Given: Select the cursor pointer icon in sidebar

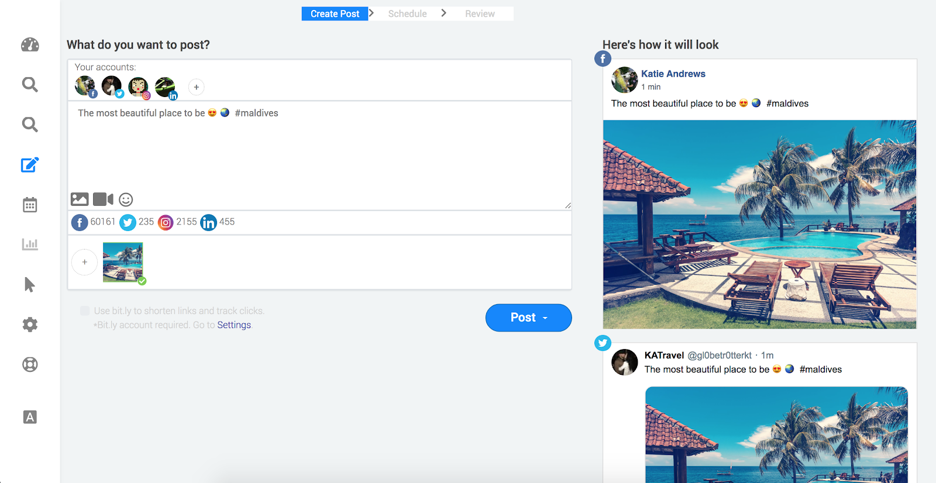Looking at the screenshot, I should pyautogui.click(x=30, y=285).
